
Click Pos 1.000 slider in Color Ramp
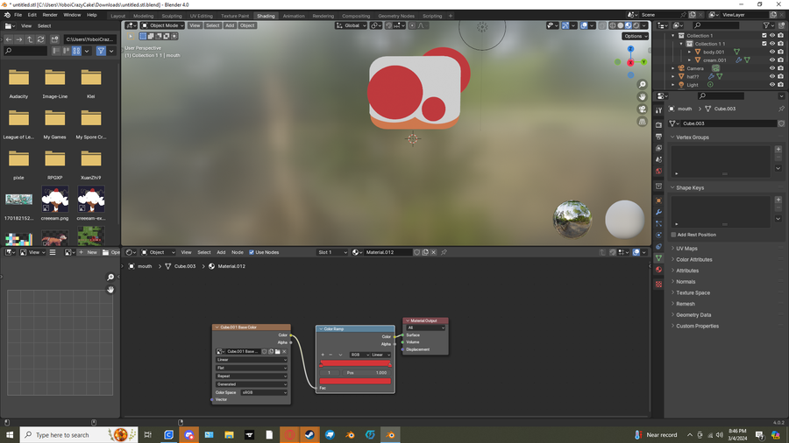[x=366, y=373]
